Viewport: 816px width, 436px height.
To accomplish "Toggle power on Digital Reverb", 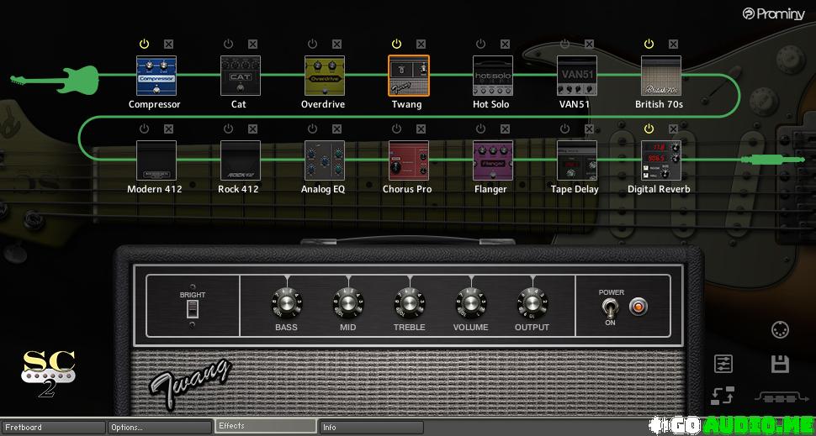I will (649, 129).
